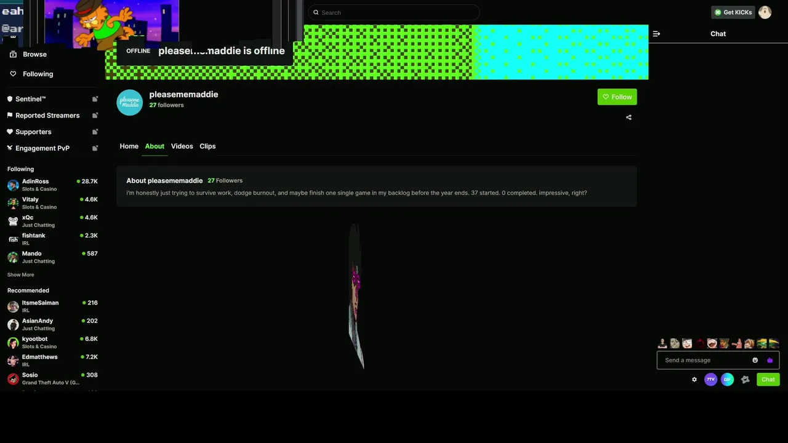Follow pleasememaddie

[x=617, y=97]
